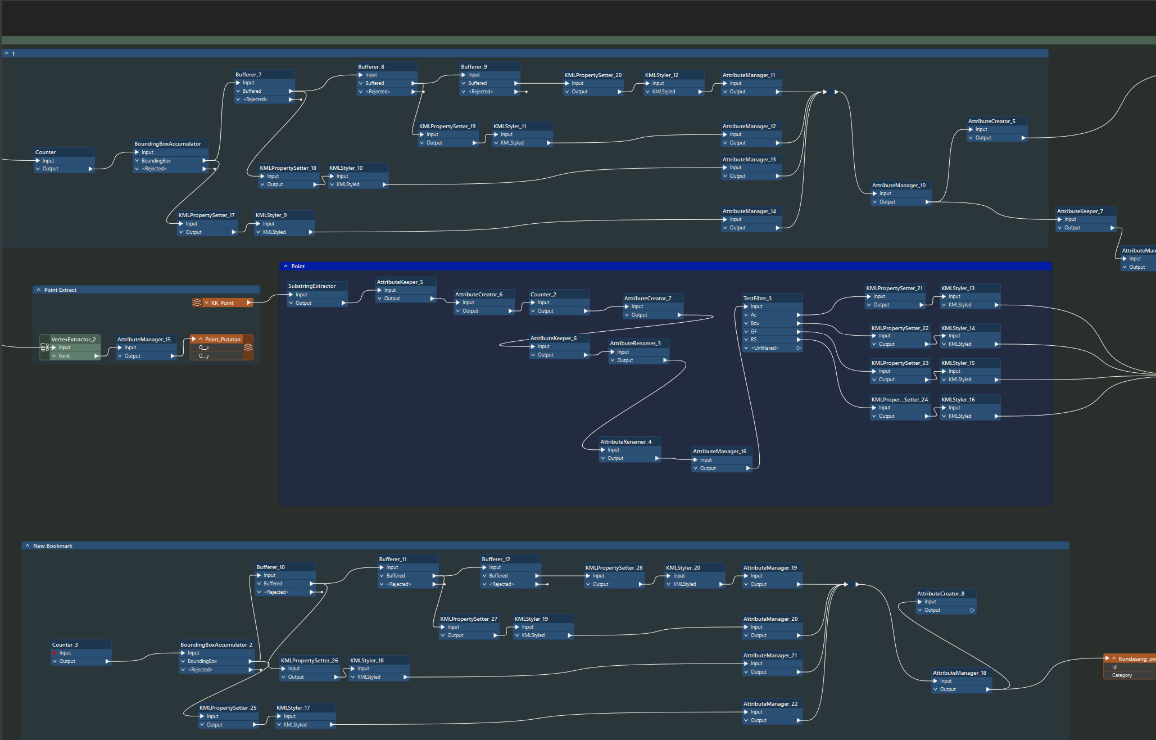Click the <Rejected> output arrow on Bufferer_8
Image resolution: width=1156 pixels, height=740 pixels.
tap(414, 91)
